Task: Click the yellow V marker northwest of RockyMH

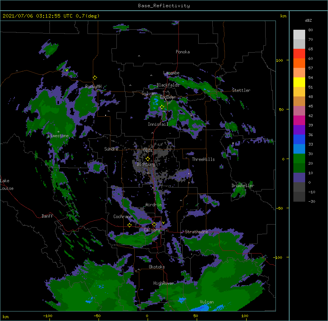Action: (x=67, y=70)
